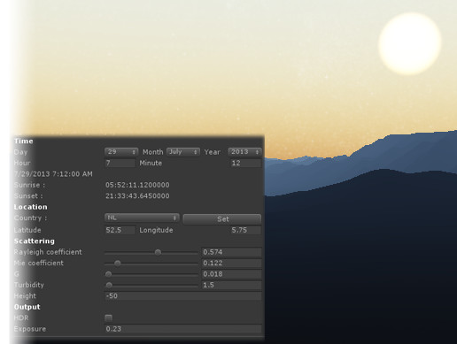Click the Height field showing -50
This screenshot has height=344, width=457.
coord(183,296)
